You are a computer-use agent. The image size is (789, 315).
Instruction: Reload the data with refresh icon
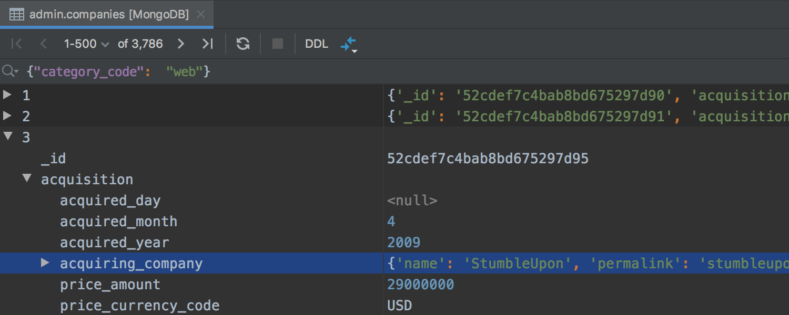pyautogui.click(x=242, y=44)
